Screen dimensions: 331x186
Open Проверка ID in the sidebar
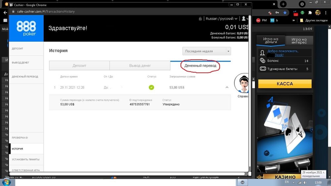pos(20,137)
